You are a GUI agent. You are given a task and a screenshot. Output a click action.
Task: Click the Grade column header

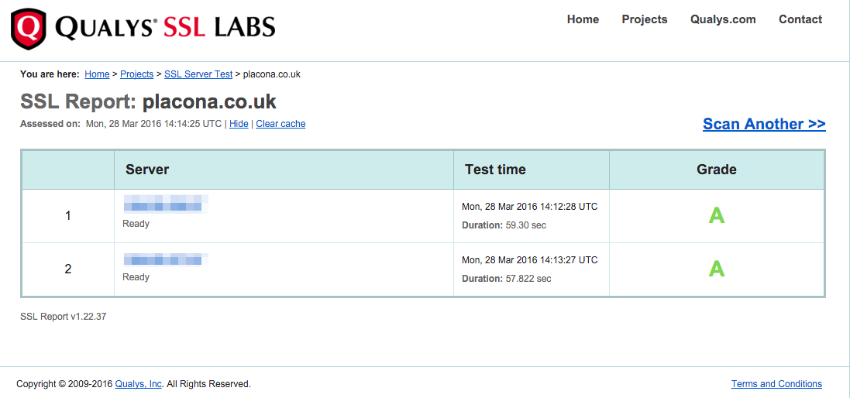717,170
